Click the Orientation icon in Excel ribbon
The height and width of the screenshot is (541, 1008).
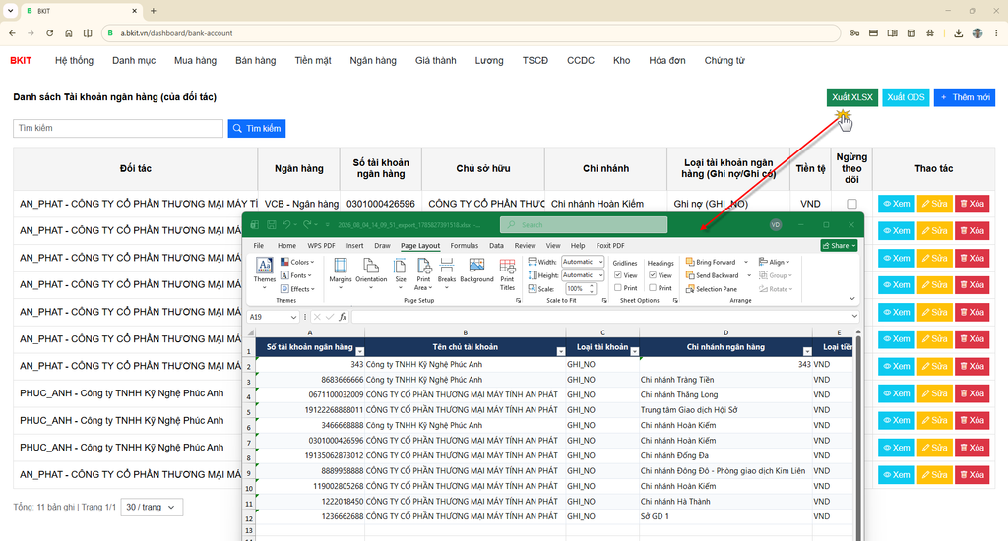click(x=371, y=266)
